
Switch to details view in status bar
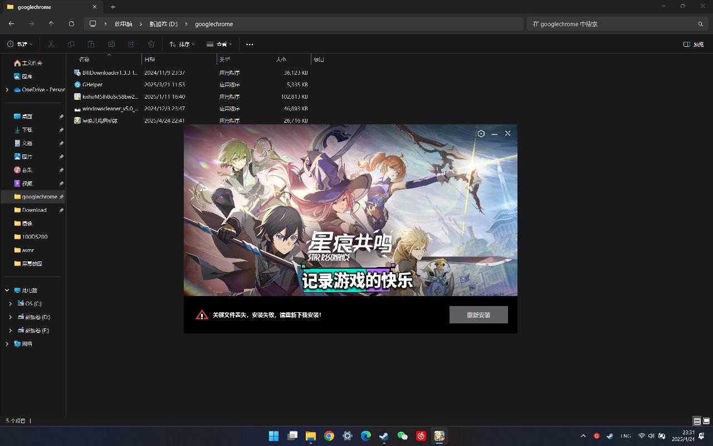coord(697,421)
